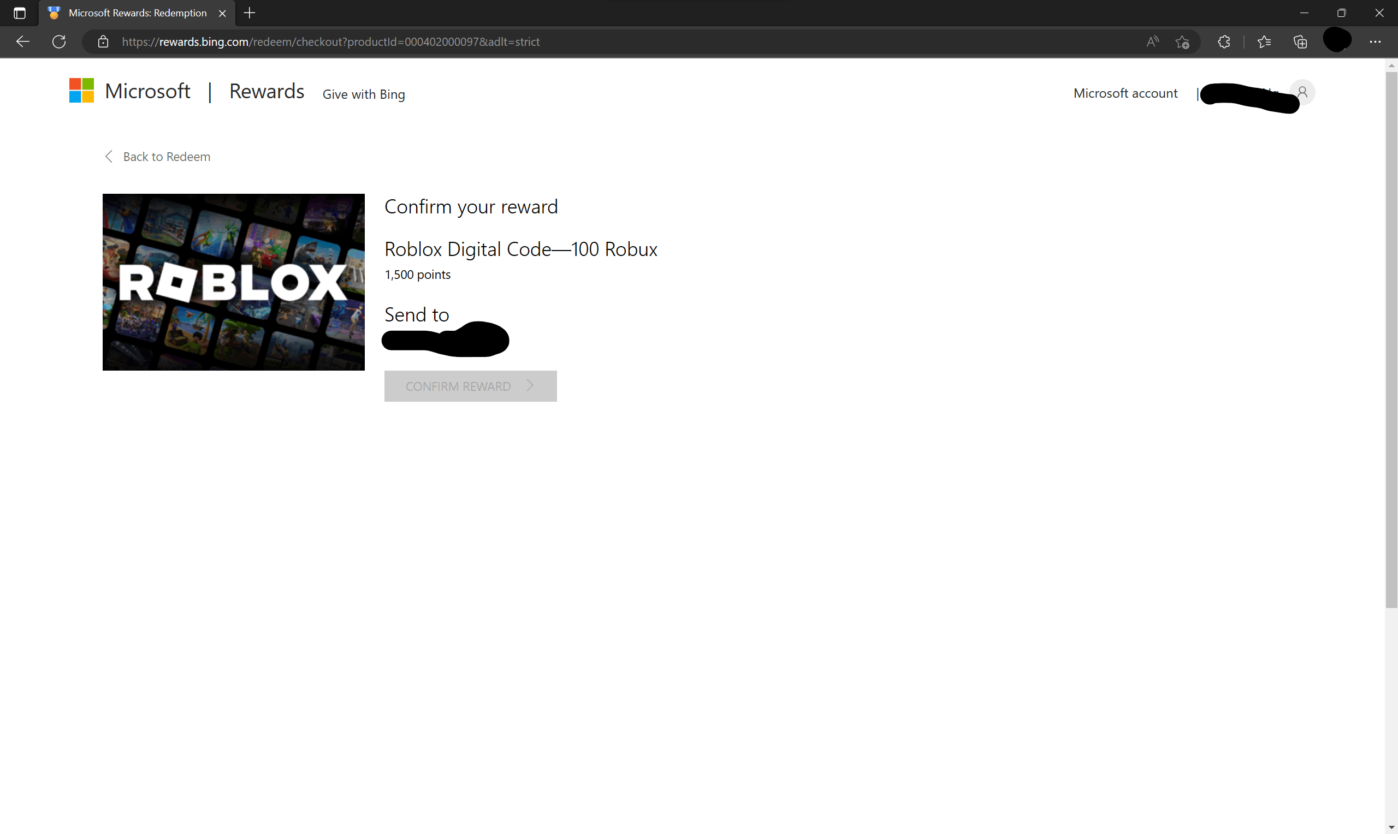Click the Give with Bing navigation item
The width and height of the screenshot is (1398, 834).
[363, 93]
